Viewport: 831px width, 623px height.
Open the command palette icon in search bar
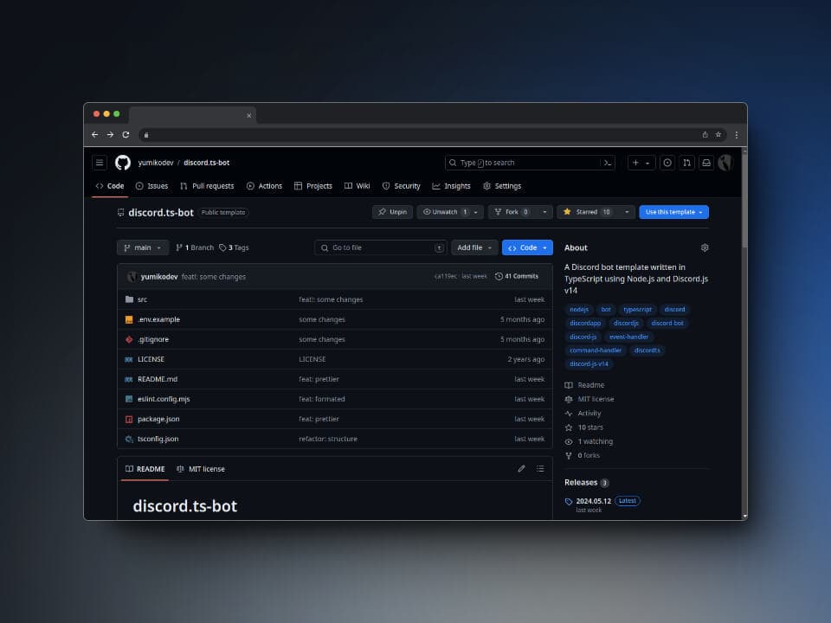tap(608, 163)
